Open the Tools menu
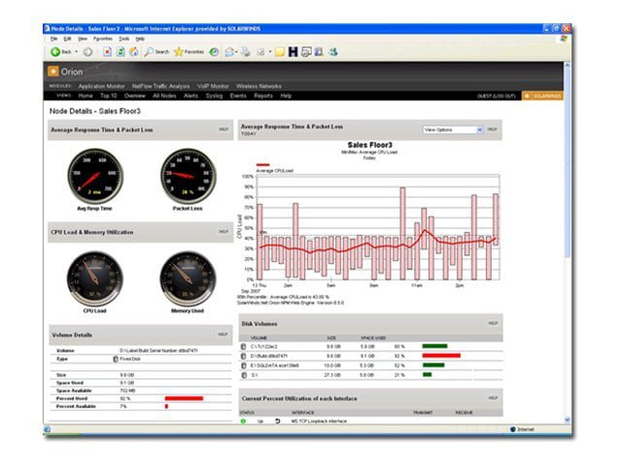This screenshot has width=622, height=466. (x=123, y=39)
